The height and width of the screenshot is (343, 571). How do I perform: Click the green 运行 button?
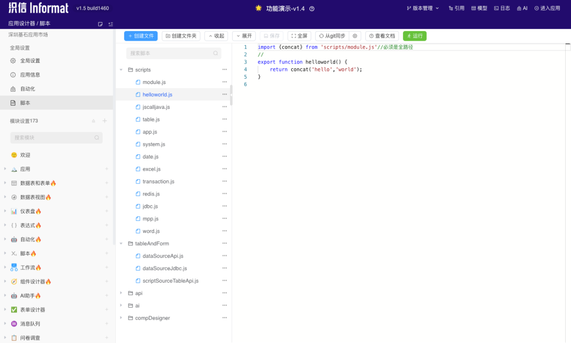click(x=415, y=36)
